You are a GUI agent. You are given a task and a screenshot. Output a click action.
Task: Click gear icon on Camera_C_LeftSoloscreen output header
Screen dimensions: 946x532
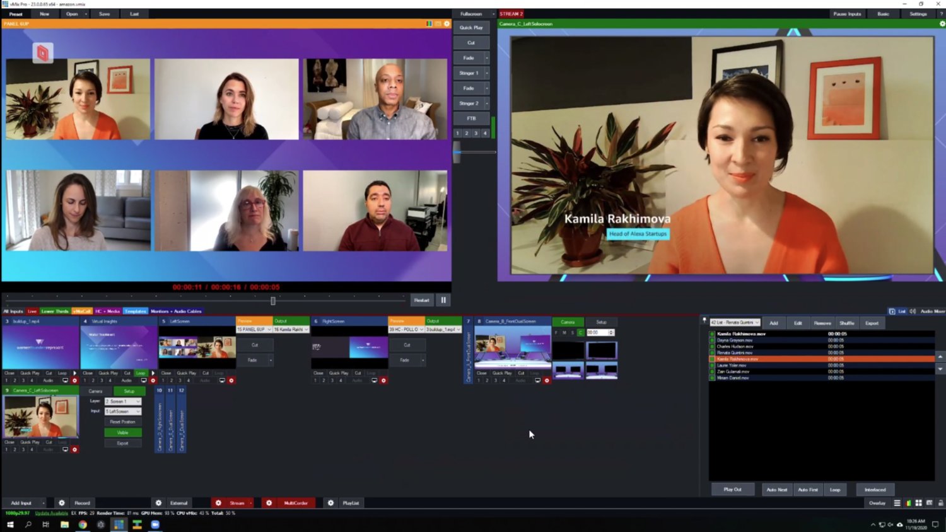(942, 24)
